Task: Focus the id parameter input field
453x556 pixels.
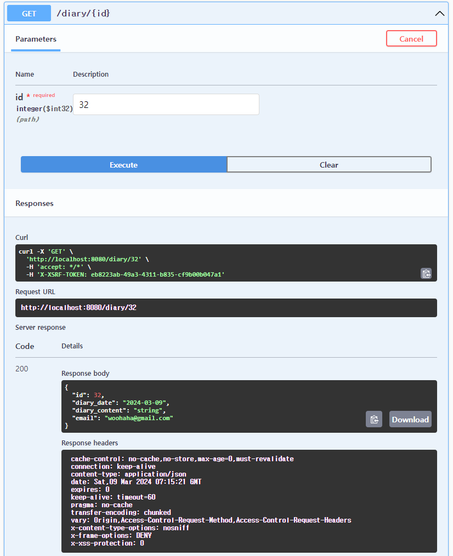Action: [x=166, y=104]
